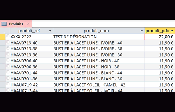
Task: Expand the HAAV0713-40 record subdatasheet
Action: pyautogui.click(x=8, y=42)
